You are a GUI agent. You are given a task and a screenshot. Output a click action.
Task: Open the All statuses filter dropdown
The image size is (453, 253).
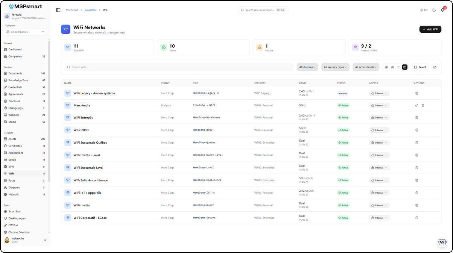coord(307,67)
